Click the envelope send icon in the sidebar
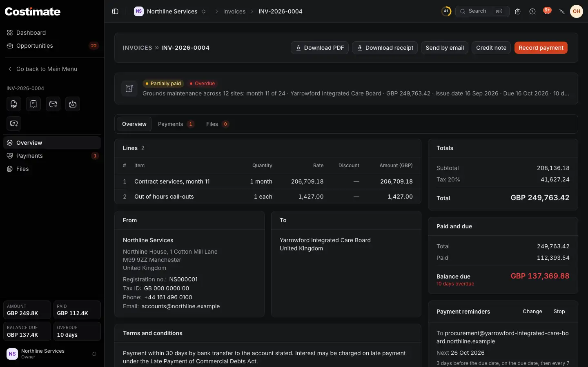The image size is (588, 367). pos(53,104)
